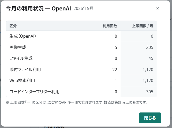Click the ファイル生成 row label
Viewport: 172px width, 128px height.
[21, 59]
